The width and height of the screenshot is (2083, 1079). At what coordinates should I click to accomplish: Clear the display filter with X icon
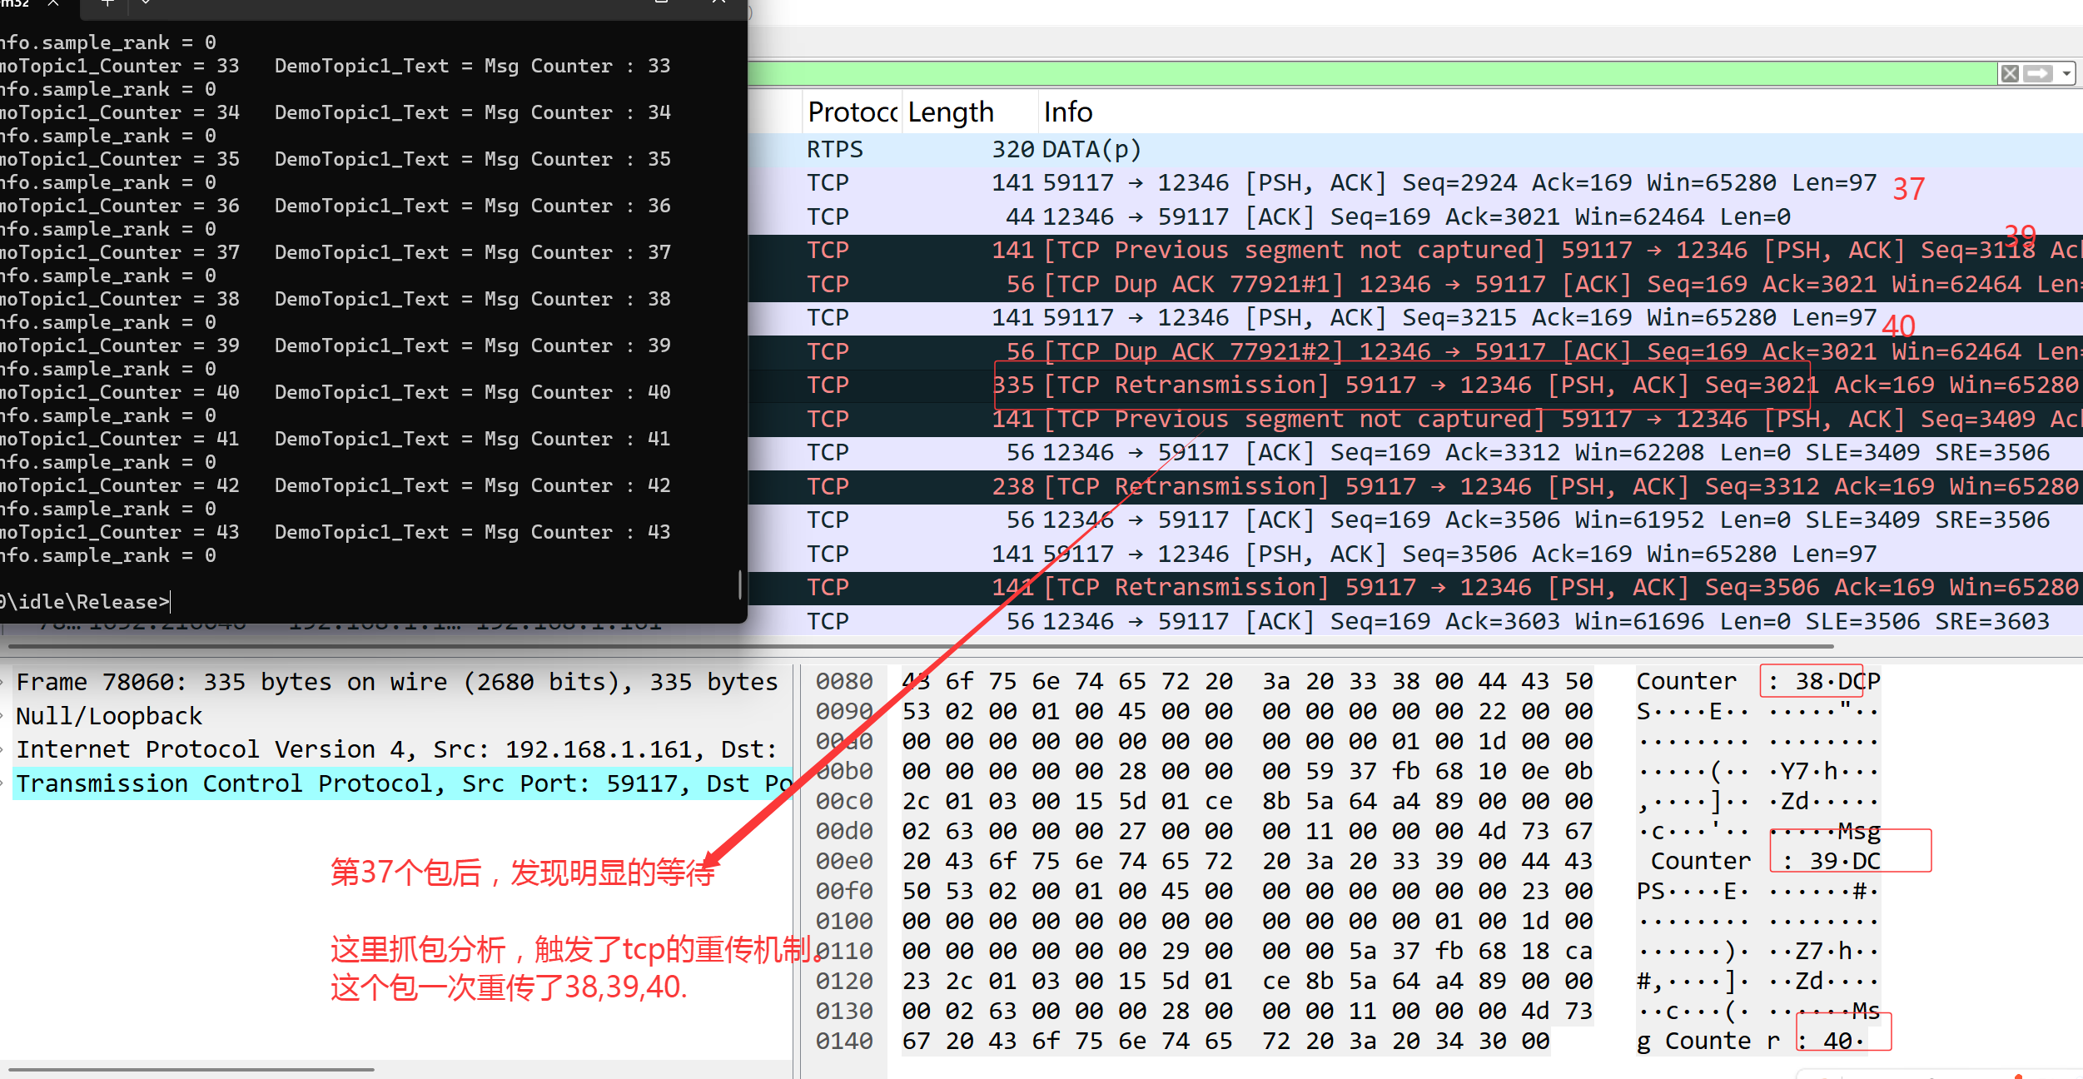2010,73
